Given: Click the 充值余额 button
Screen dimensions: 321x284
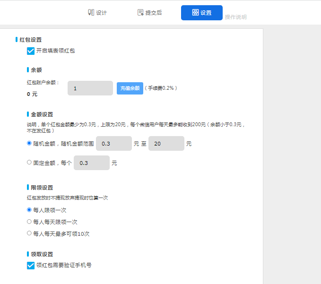Looking at the screenshot, I should (x=130, y=88).
